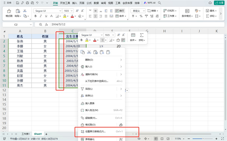This screenshot has height=141, width=227.
Task: Click the Cut scissors icon in the context menu
Action: click(89, 52)
